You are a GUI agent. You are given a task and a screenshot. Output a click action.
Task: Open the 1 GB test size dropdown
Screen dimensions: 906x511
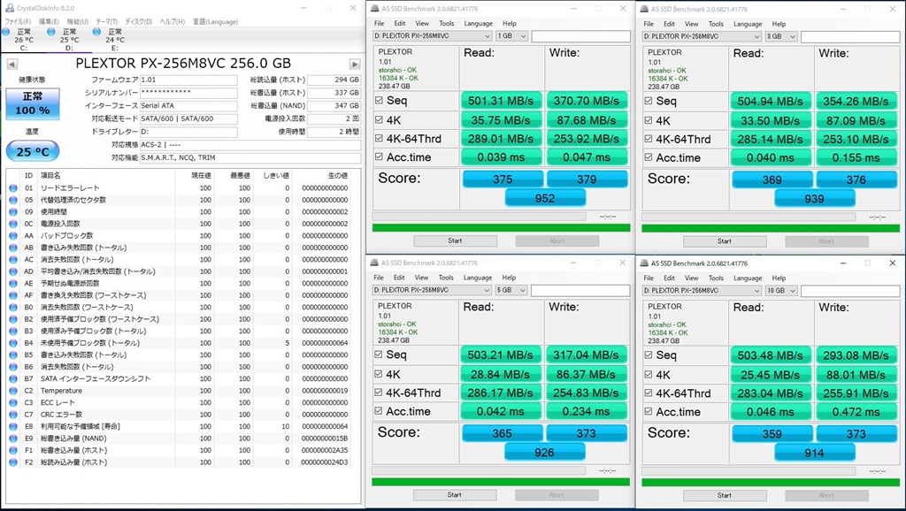pos(512,35)
